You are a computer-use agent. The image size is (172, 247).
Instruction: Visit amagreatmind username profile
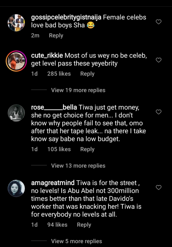53,183
